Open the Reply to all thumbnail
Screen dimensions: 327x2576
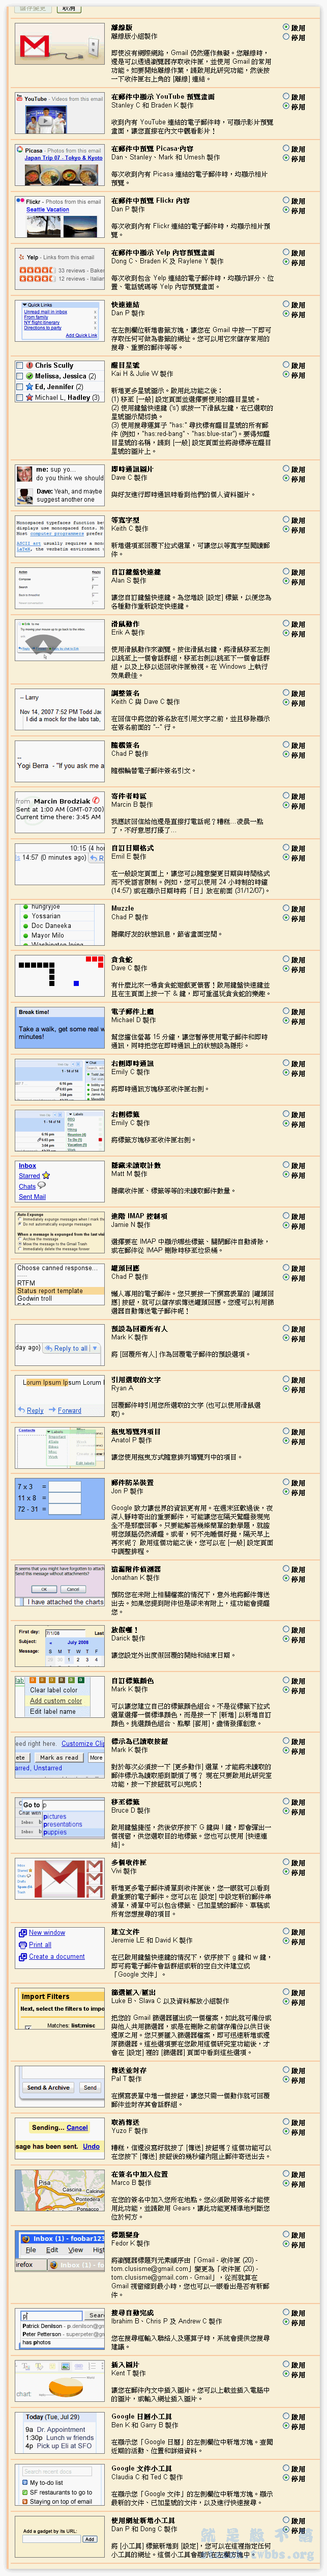coord(60,1345)
